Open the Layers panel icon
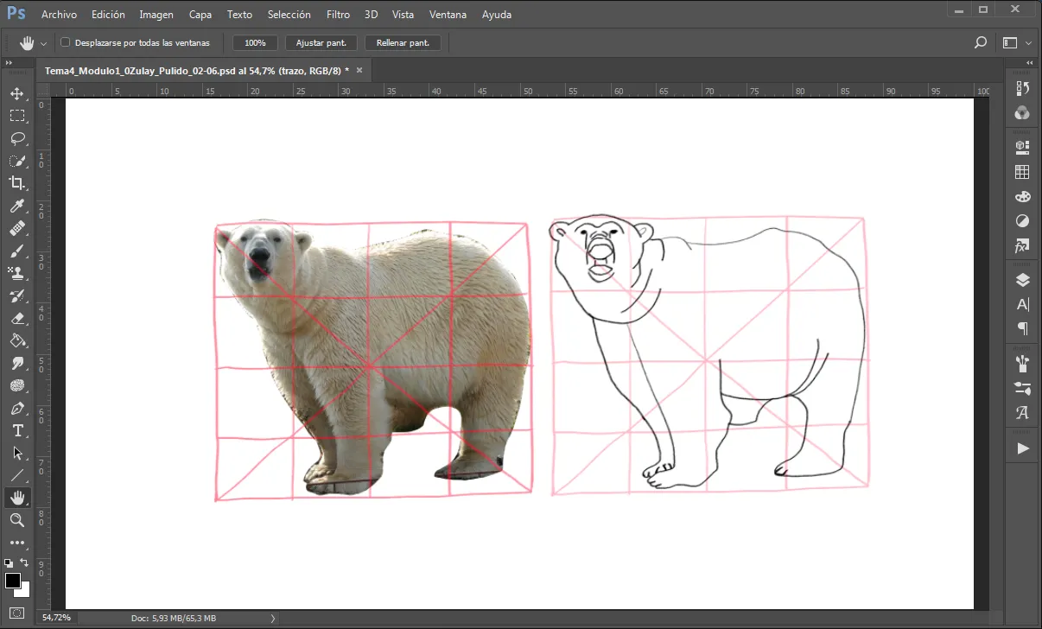Viewport: 1042px width, 629px height. tap(1023, 279)
